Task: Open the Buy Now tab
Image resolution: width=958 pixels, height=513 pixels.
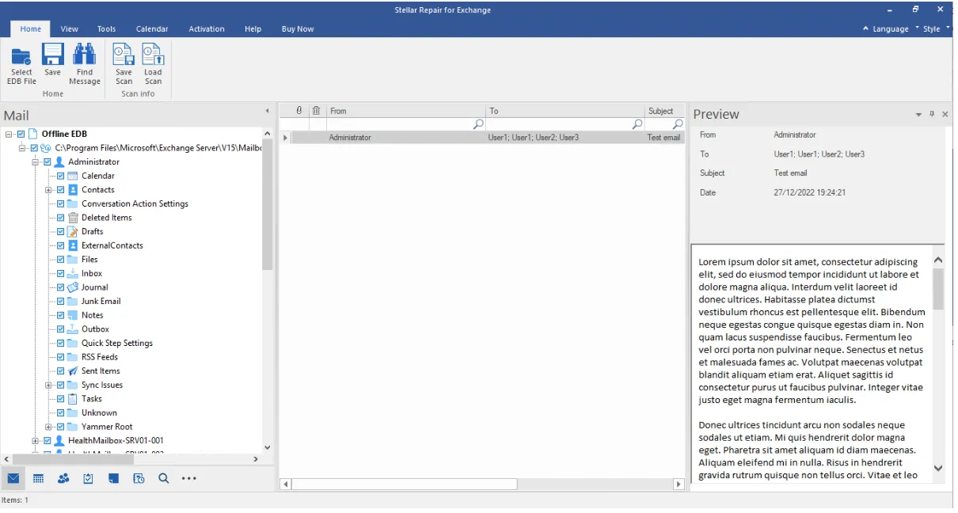Action: [x=298, y=28]
